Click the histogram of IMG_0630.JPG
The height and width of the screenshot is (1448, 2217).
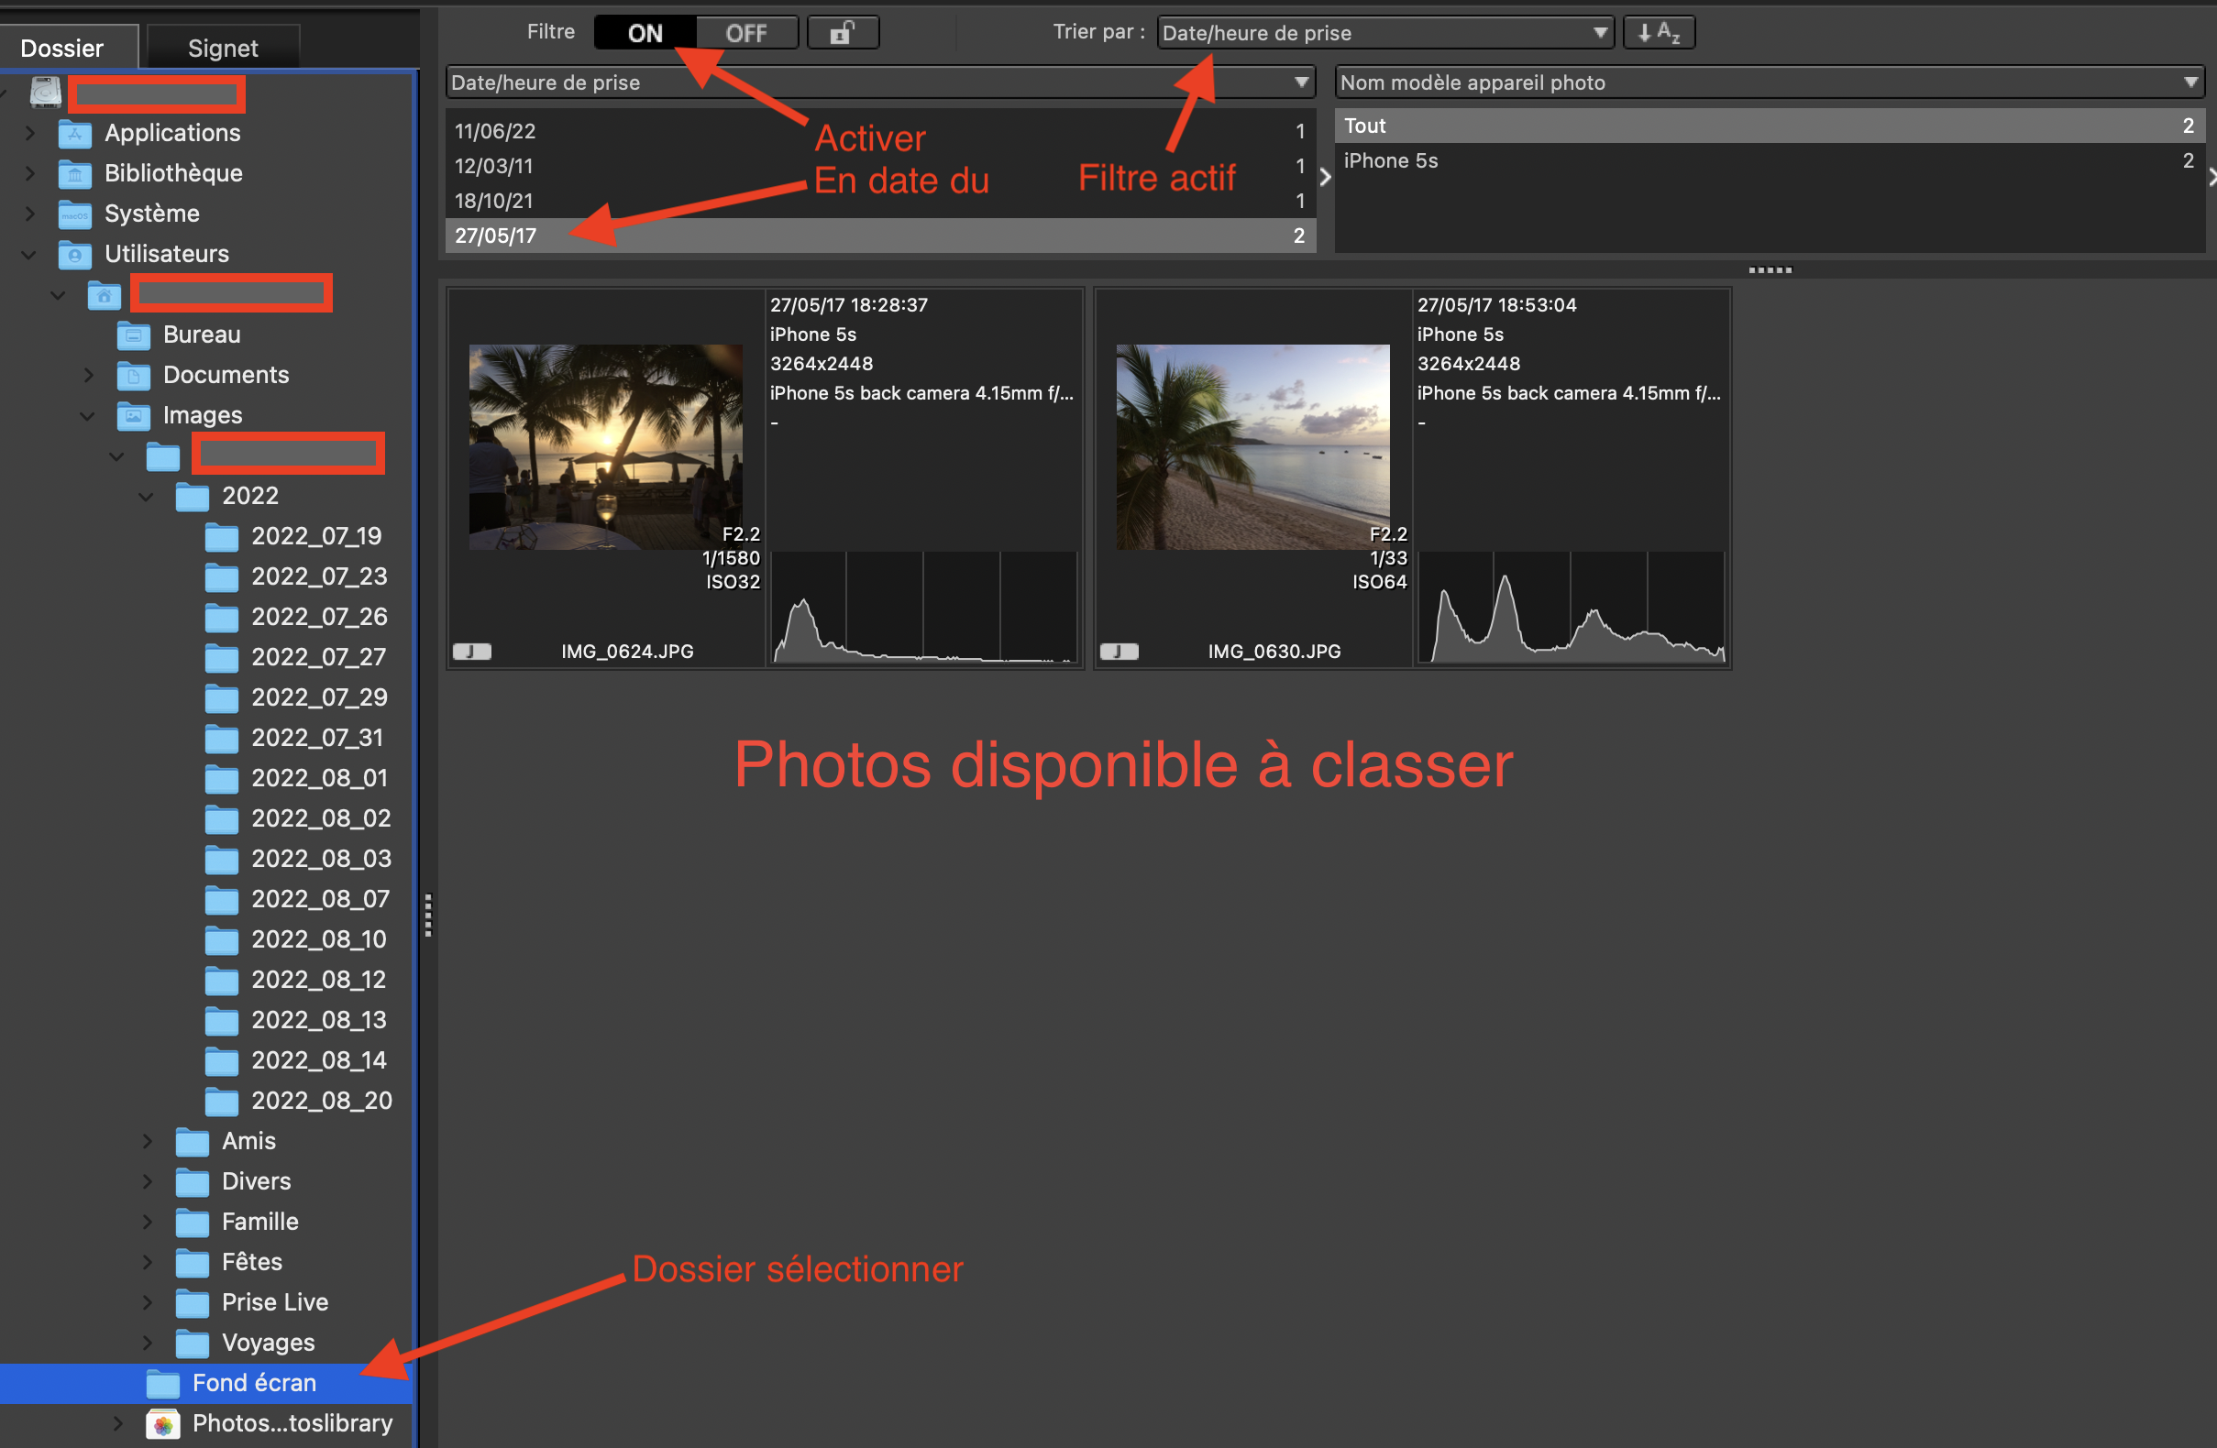click(1571, 607)
